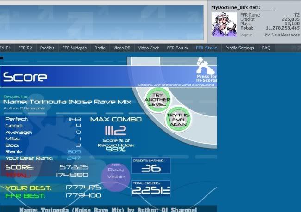Open the FAQ page
The height and width of the screenshot is (212, 301).
coord(266,48)
